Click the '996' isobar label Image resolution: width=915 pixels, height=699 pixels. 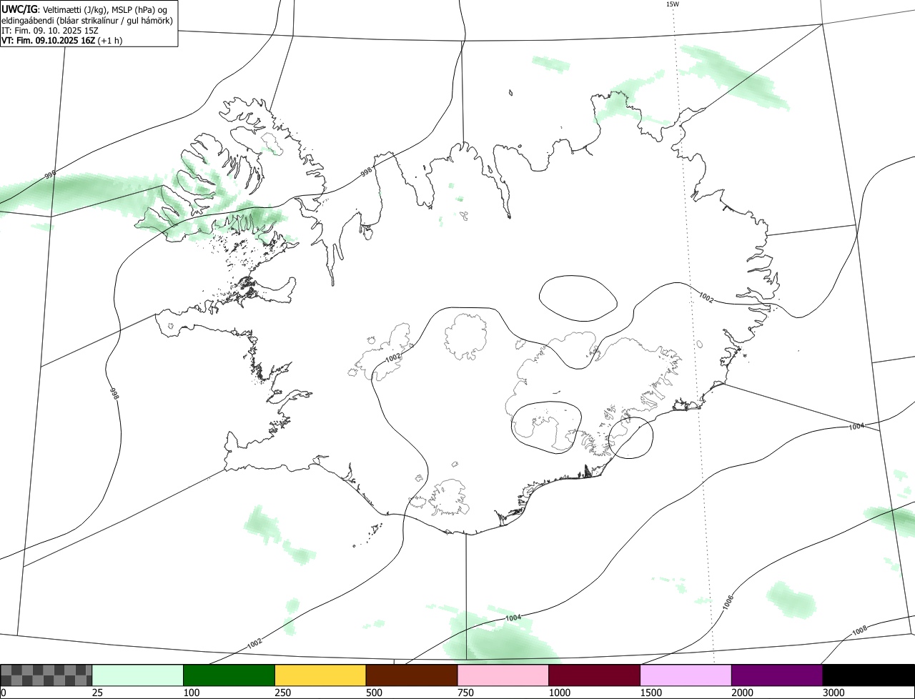click(49, 174)
